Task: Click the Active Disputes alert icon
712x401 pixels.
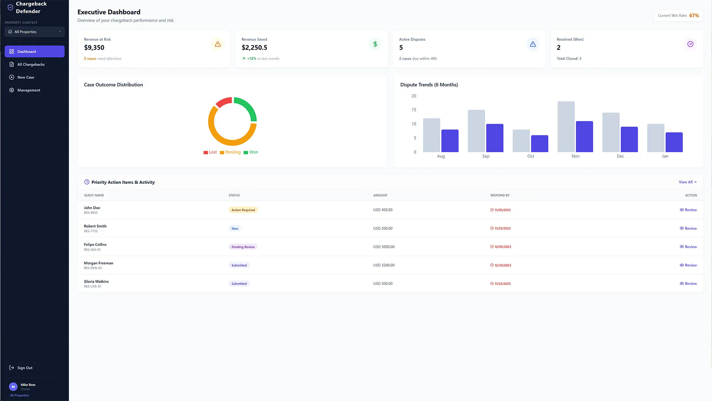Action: (533, 44)
